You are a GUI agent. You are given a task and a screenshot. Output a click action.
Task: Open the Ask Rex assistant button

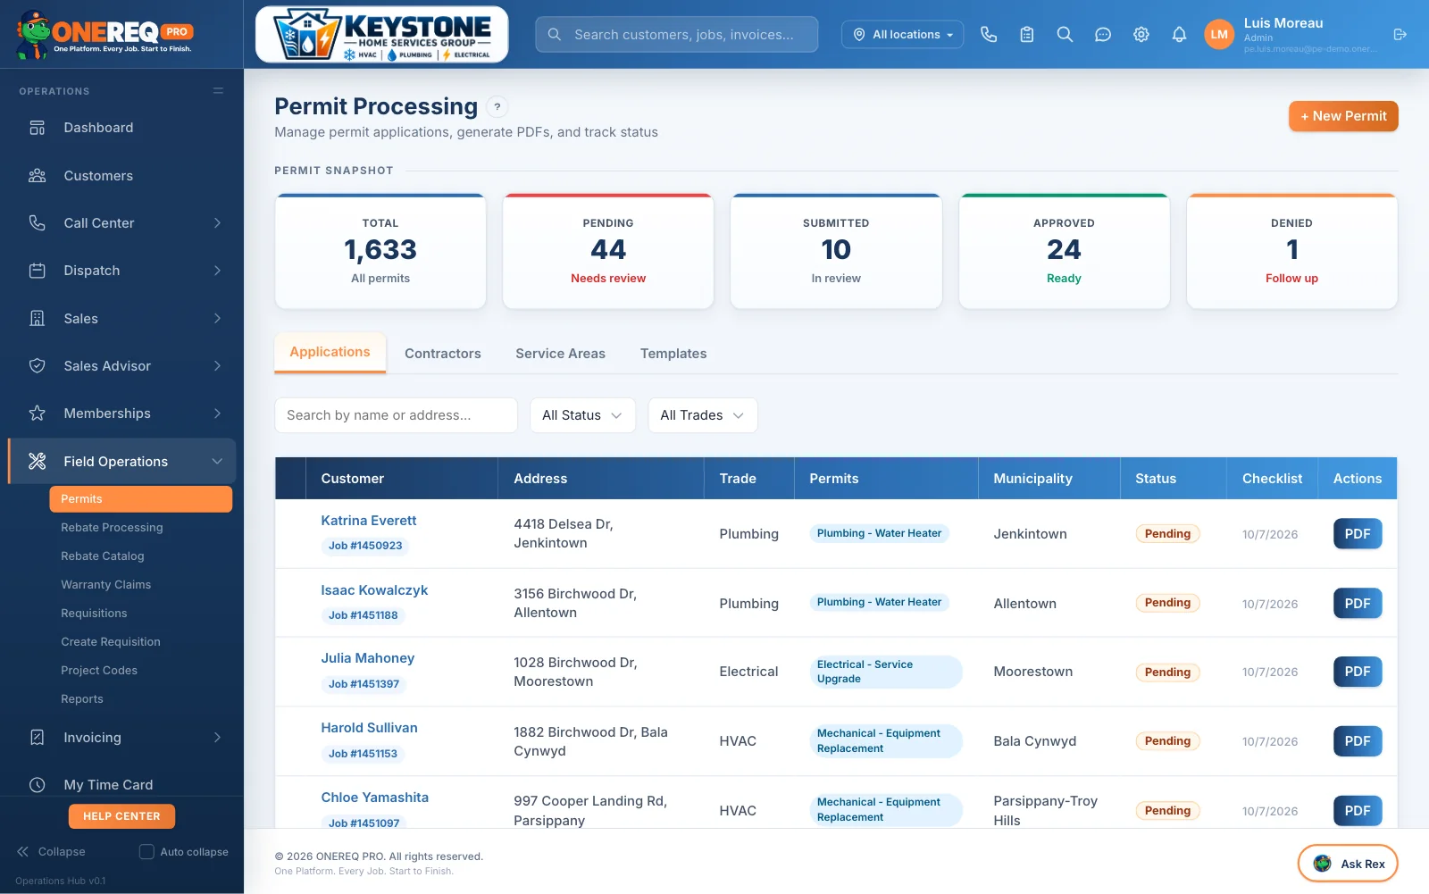(1348, 864)
